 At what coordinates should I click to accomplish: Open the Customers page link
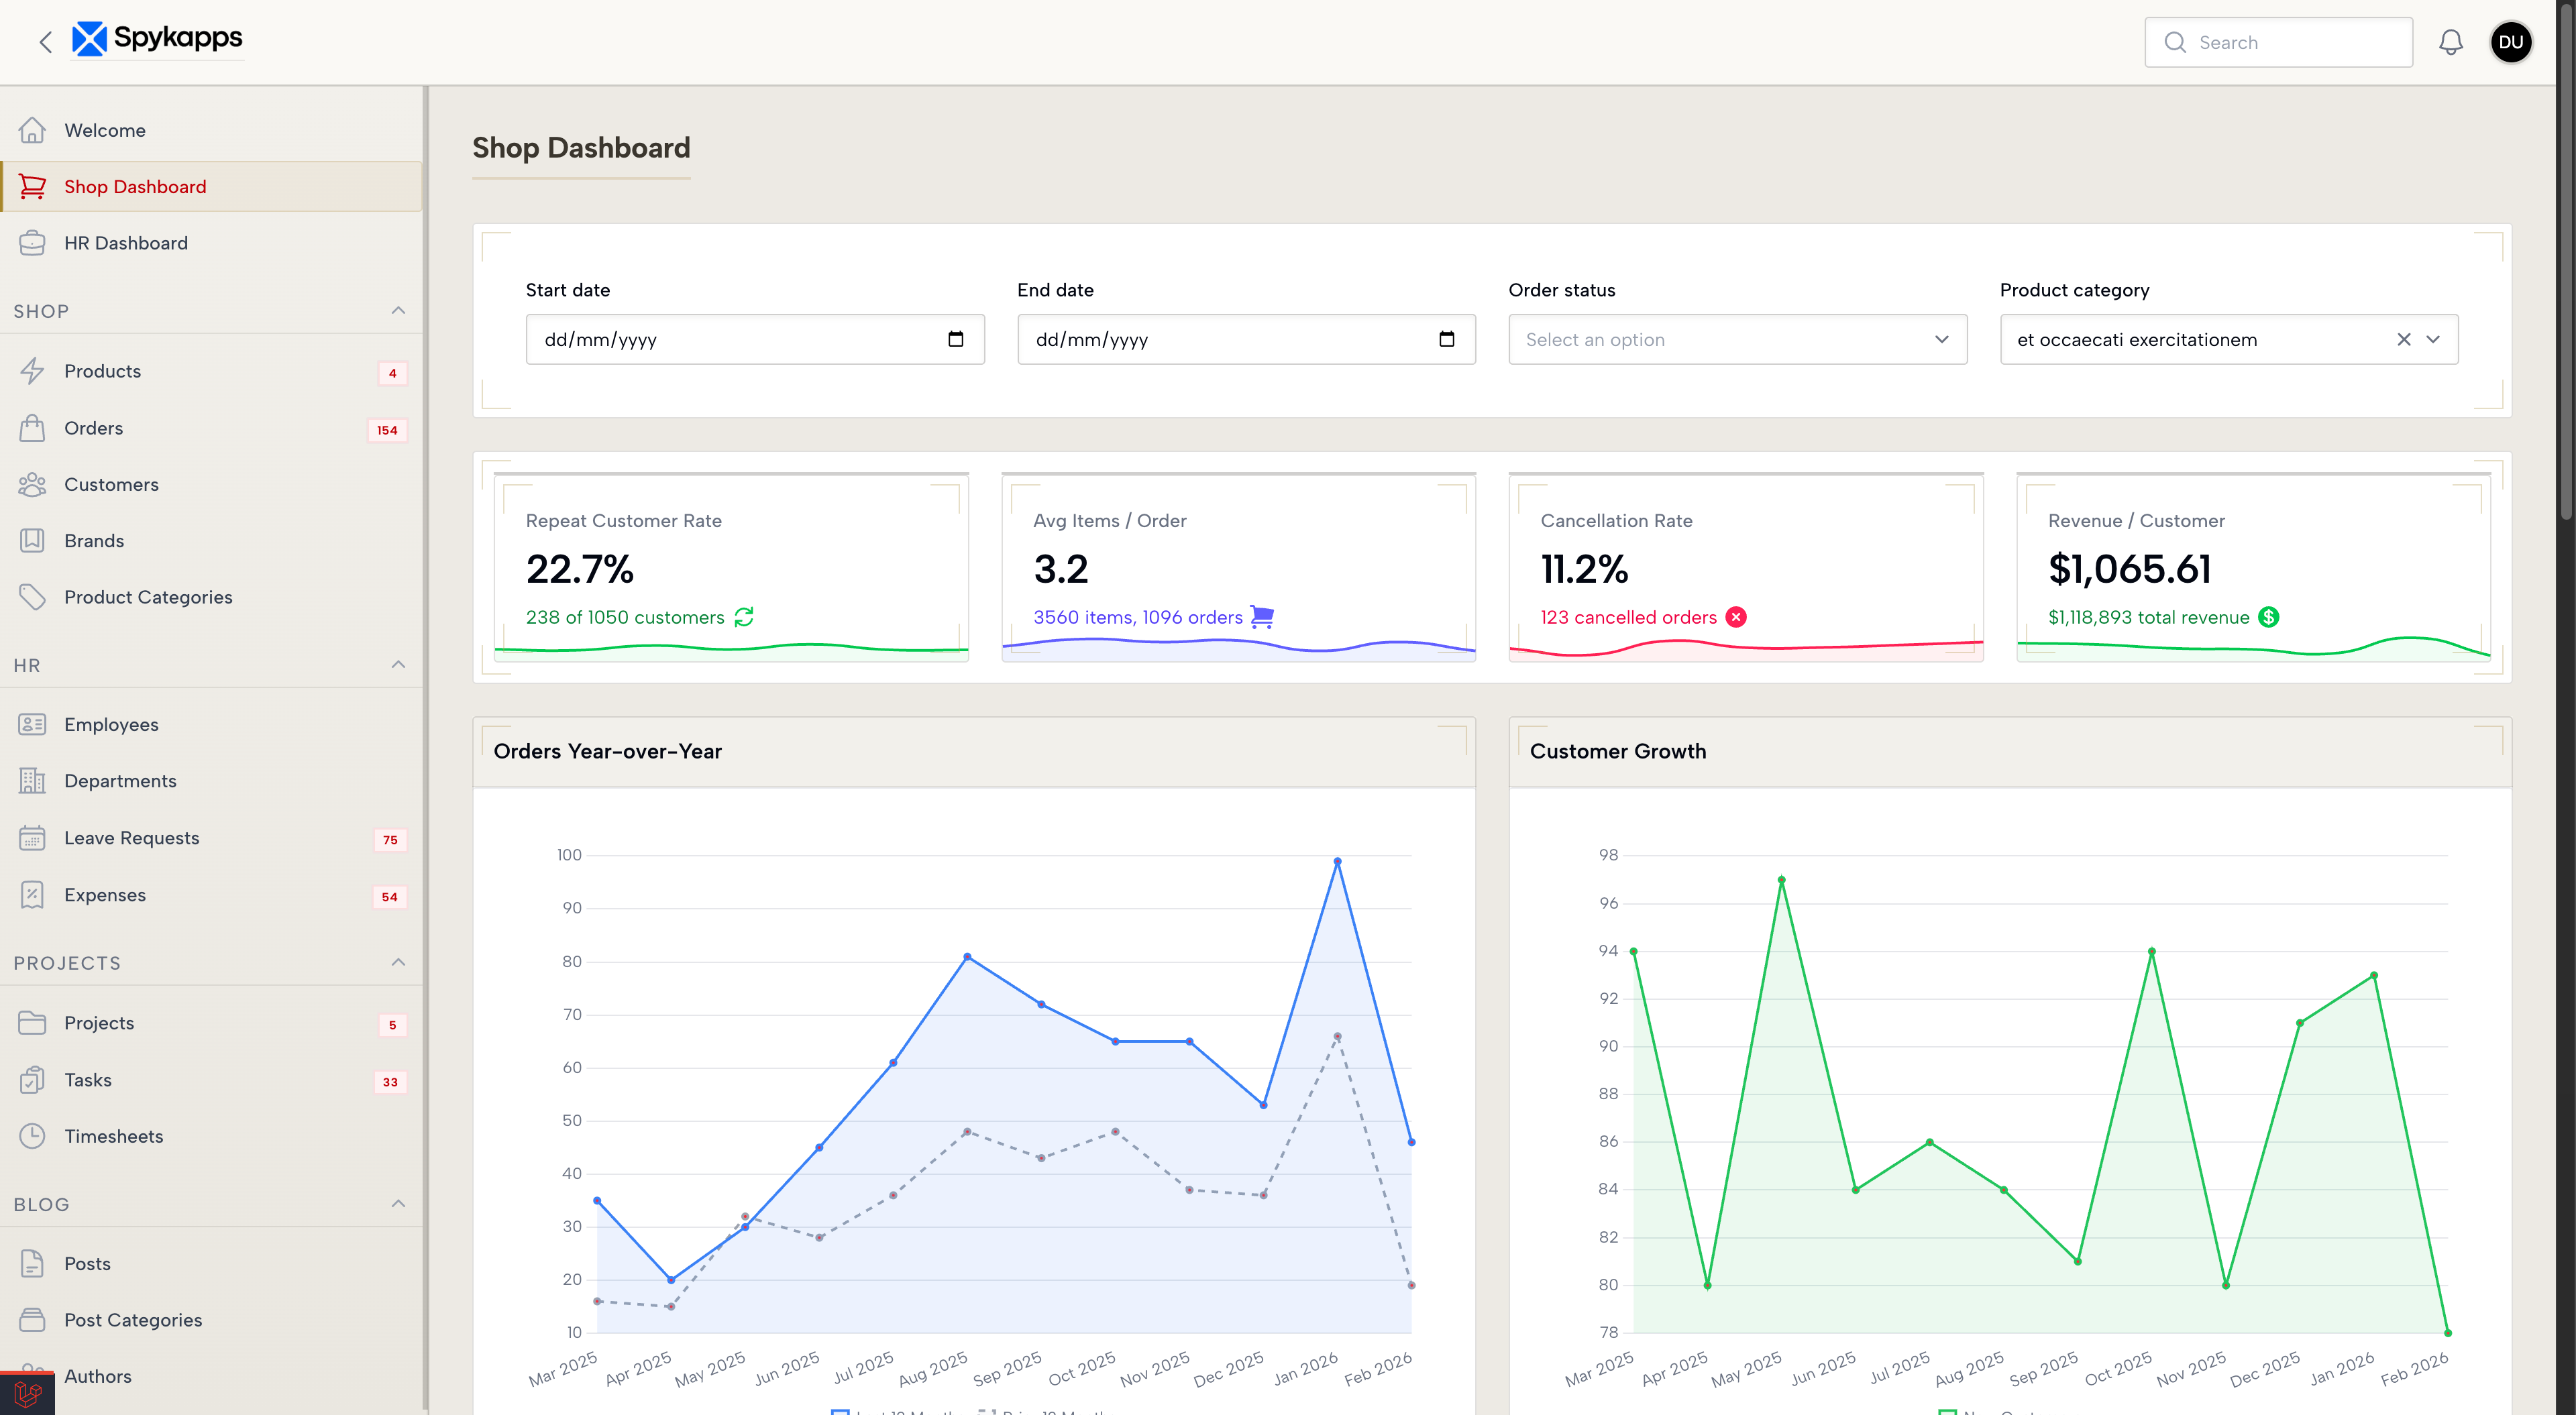(111, 484)
